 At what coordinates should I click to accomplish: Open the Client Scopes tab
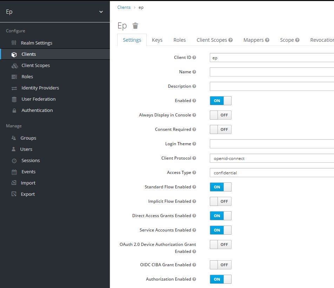[214, 40]
